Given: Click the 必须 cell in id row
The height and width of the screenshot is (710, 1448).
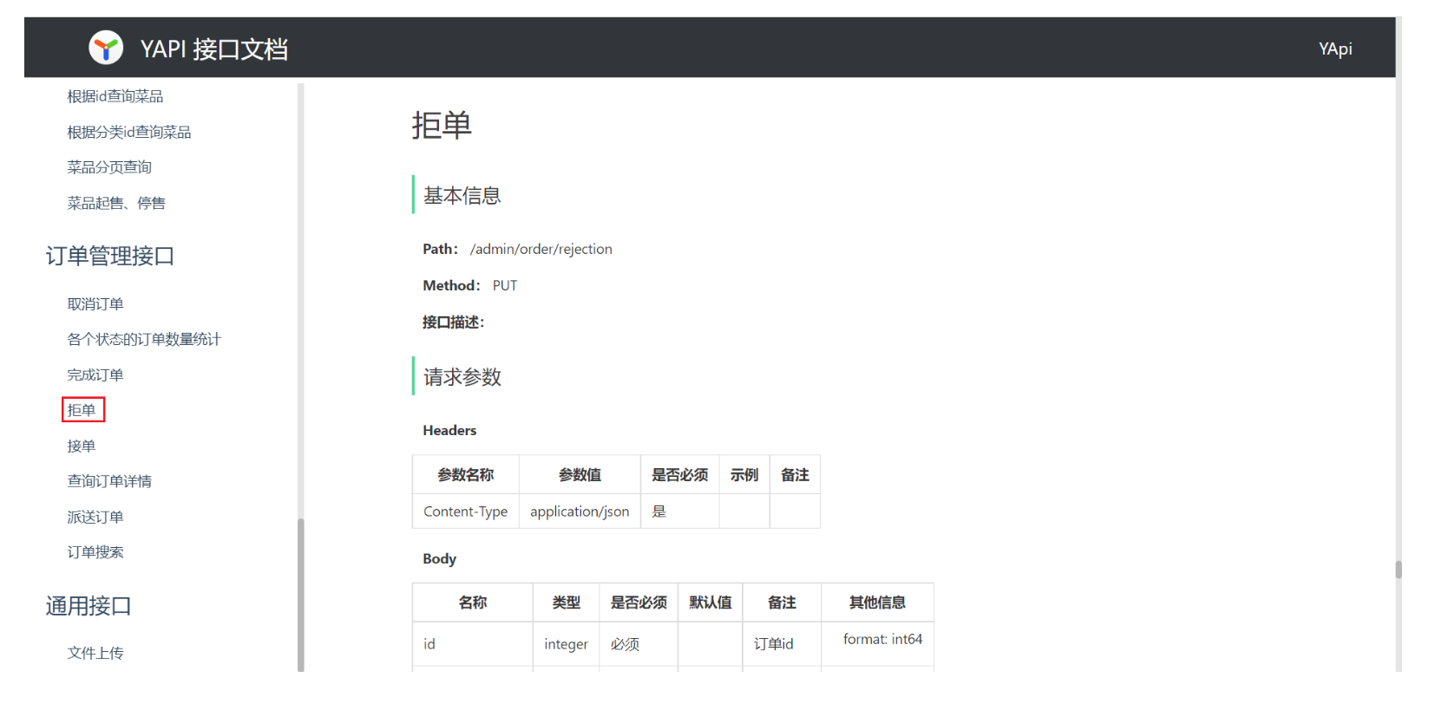Looking at the screenshot, I should point(639,644).
